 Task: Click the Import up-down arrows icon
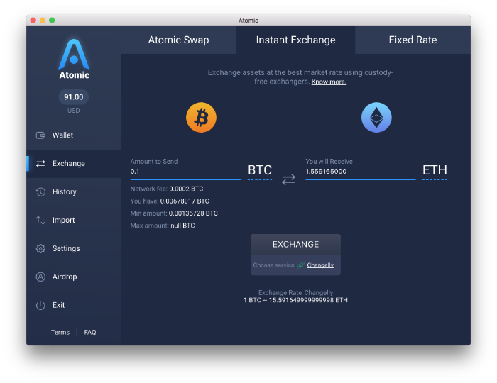pos(40,220)
